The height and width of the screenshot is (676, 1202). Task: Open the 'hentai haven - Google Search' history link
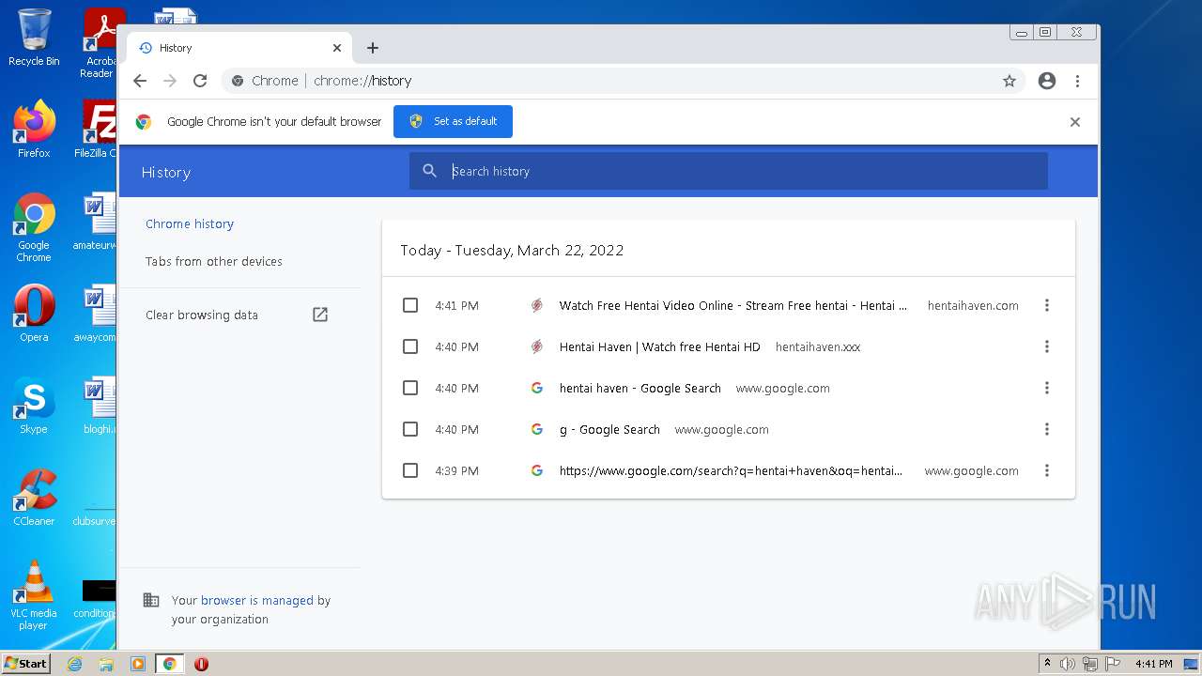(x=640, y=388)
